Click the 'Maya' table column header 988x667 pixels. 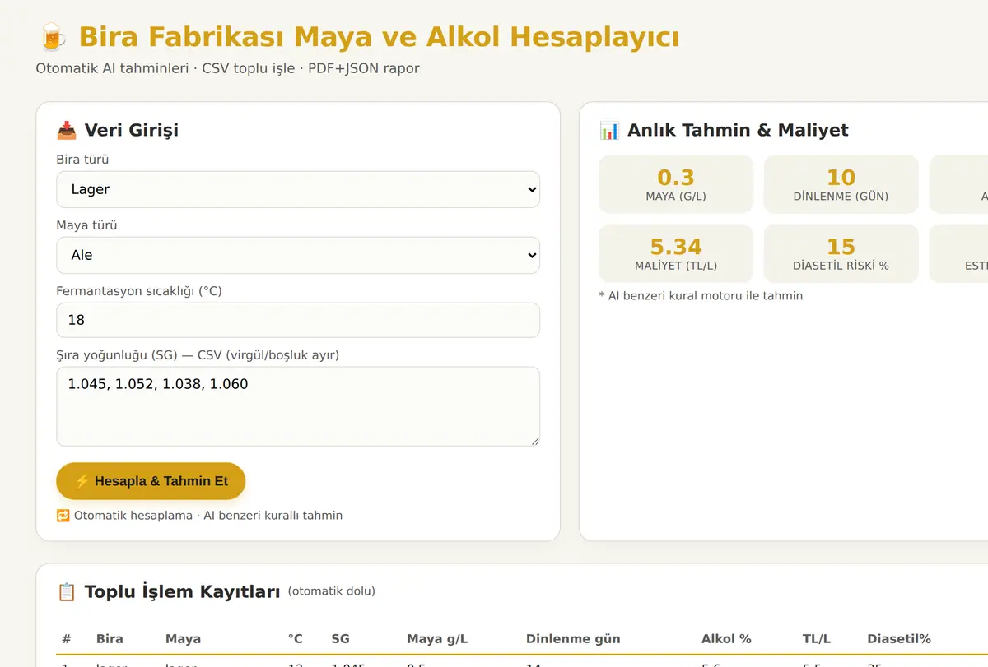click(183, 638)
